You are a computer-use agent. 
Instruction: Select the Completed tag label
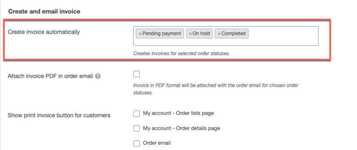(234, 34)
